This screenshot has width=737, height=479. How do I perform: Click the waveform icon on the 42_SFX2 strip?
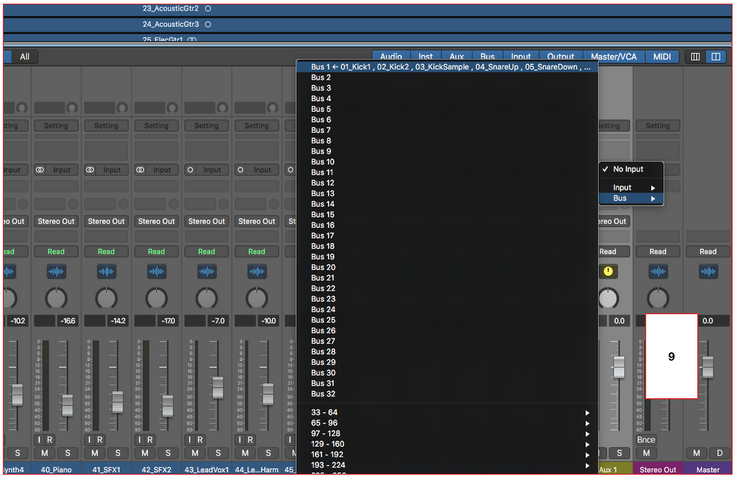(156, 271)
